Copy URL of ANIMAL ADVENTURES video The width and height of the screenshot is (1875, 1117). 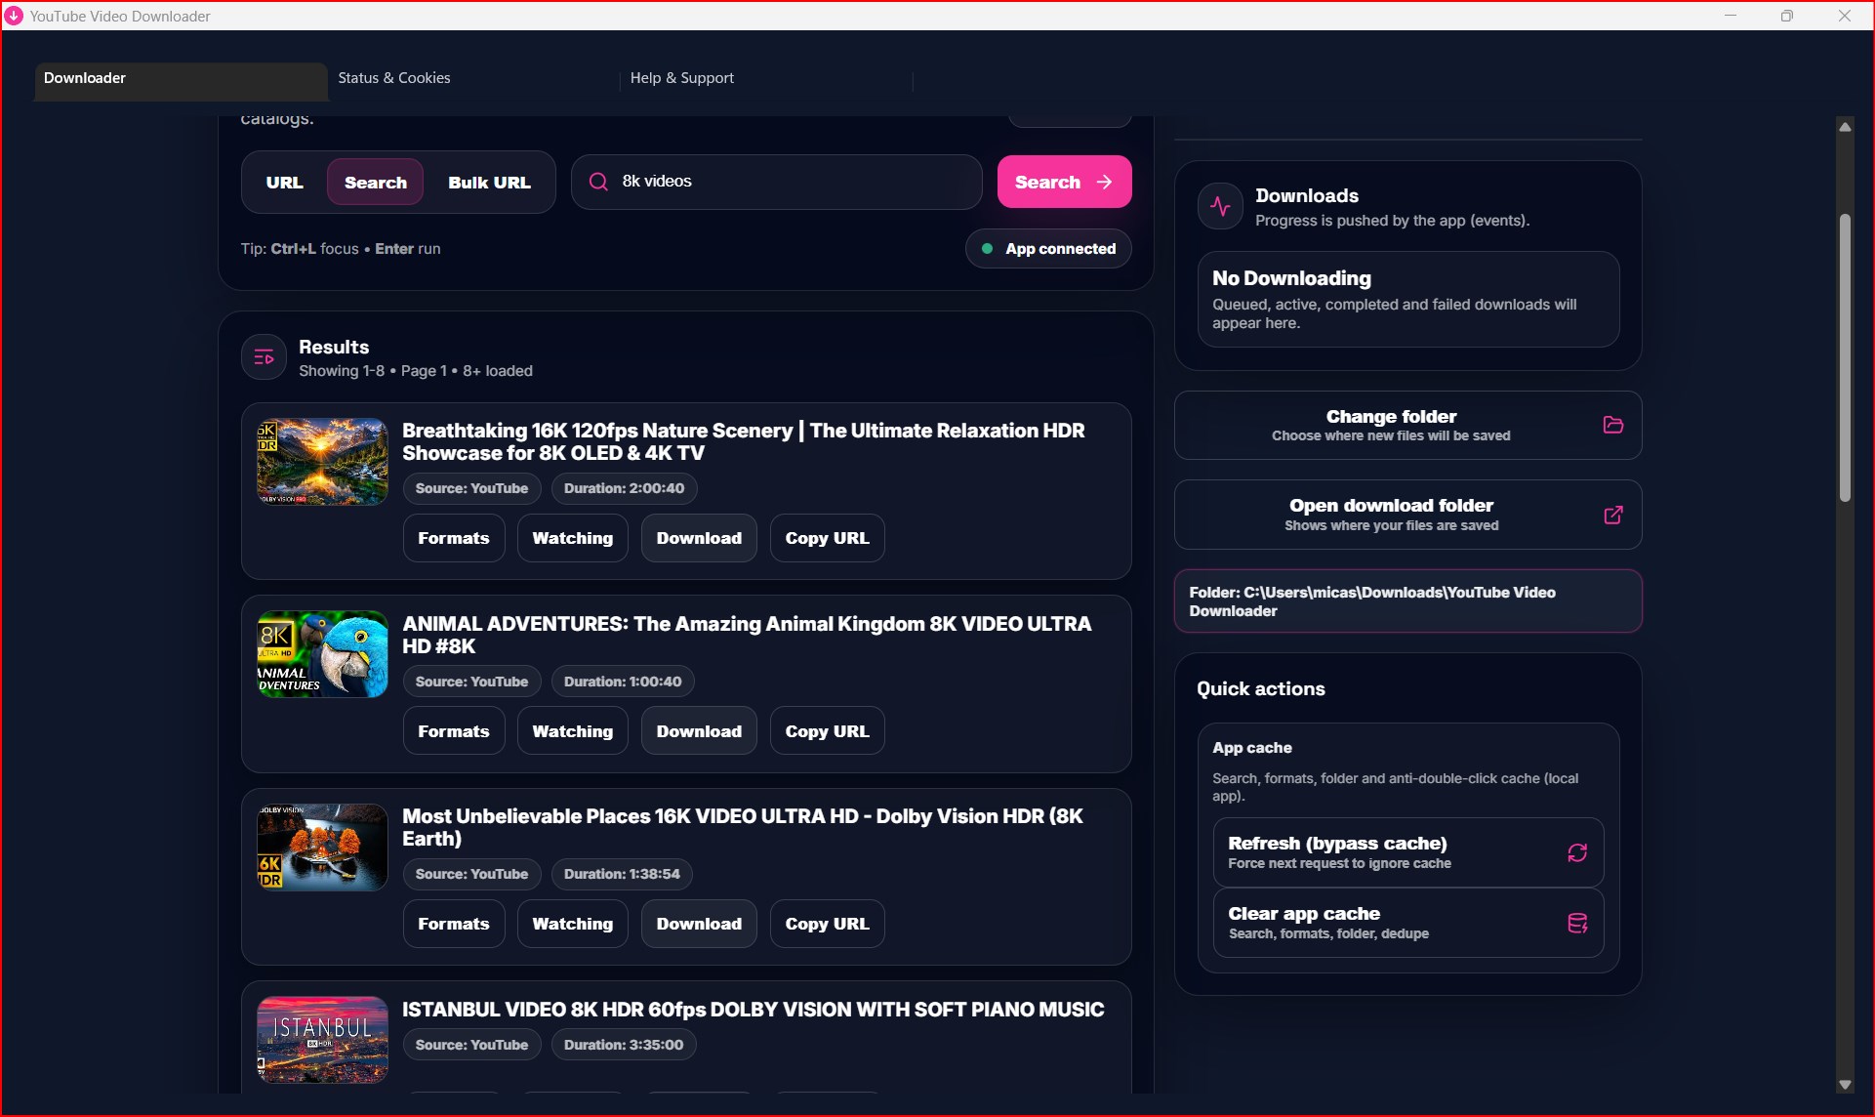click(827, 731)
